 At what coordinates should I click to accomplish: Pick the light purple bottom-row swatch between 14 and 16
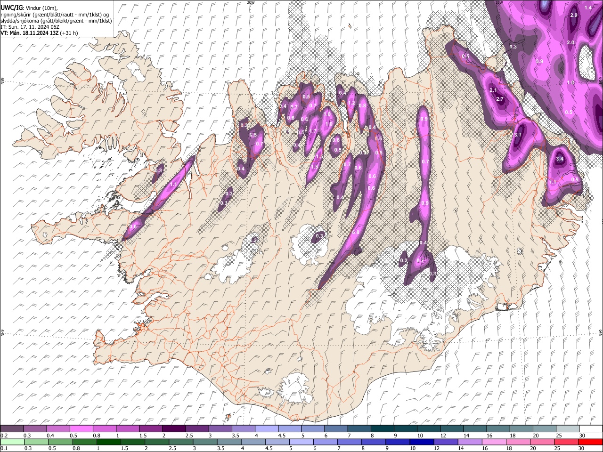470,442
